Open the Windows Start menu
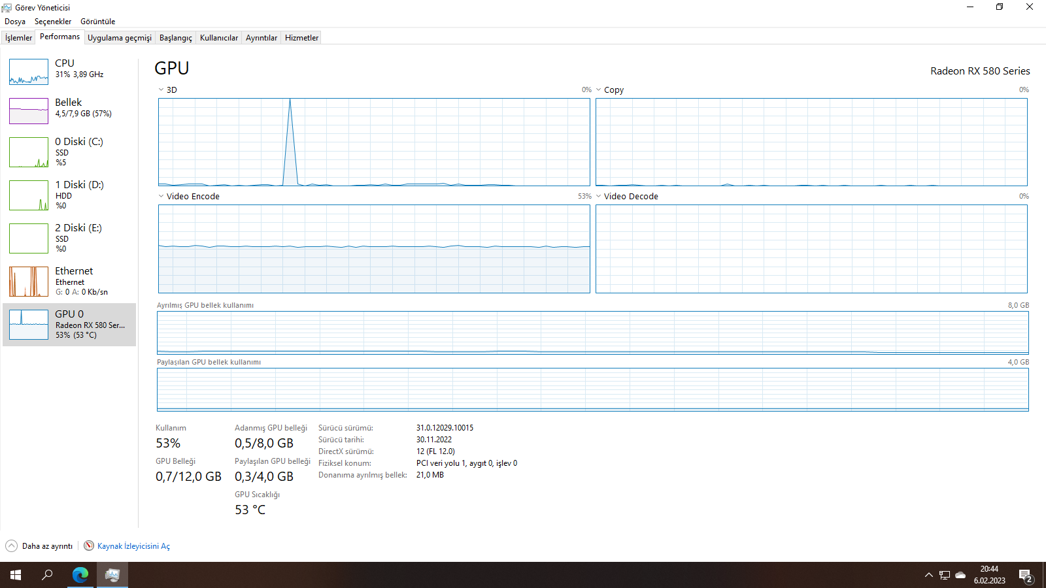1046x588 pixels. coord(16,575)
